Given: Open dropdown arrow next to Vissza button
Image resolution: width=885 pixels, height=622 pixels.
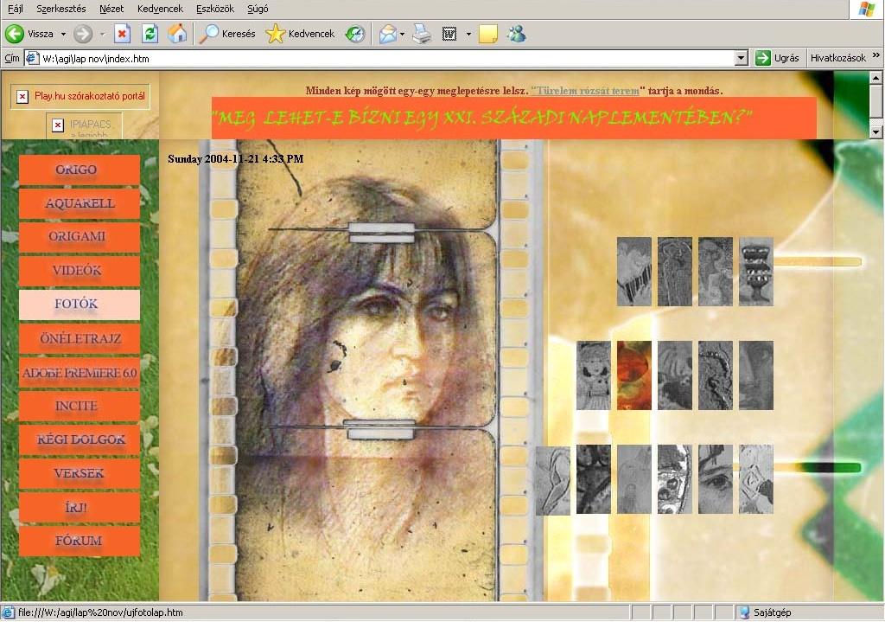Looking at the screenshot, I should click(x=63, y=35).
